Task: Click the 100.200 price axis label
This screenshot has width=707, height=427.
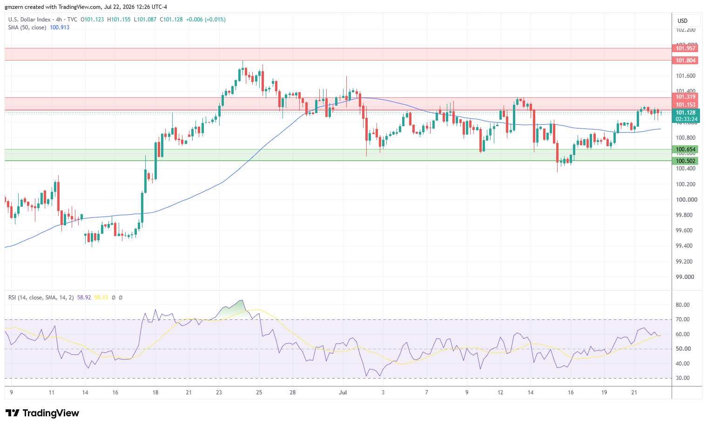Action: 686,184
